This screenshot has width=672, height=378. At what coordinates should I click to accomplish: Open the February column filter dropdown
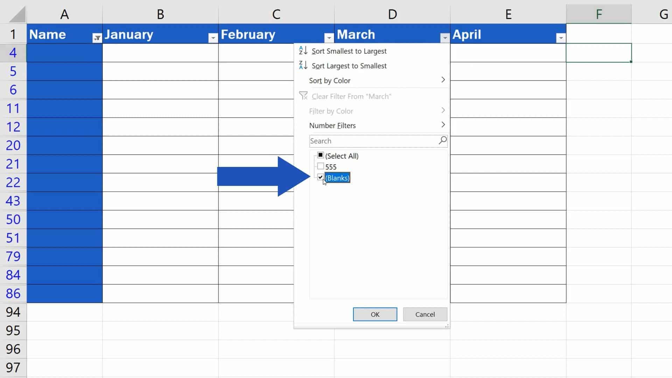coord(329,37)
